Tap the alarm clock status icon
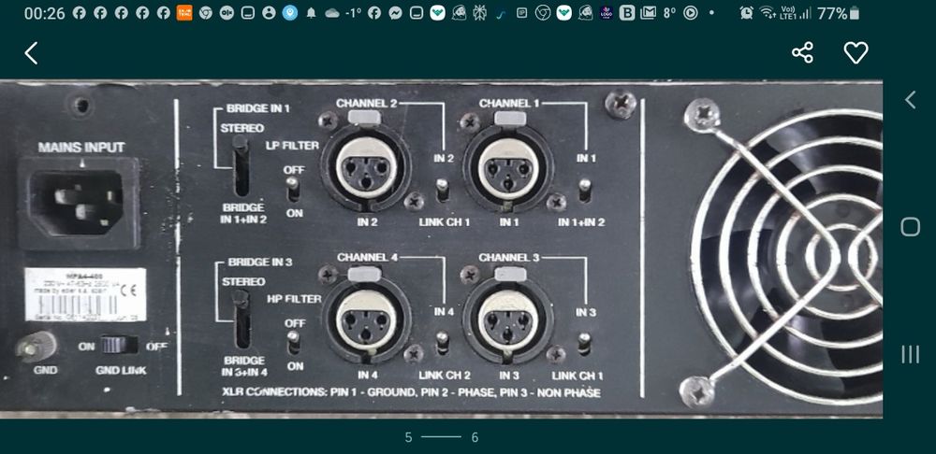This screenshot has width=936, height=454. click(x=746, y=13)
